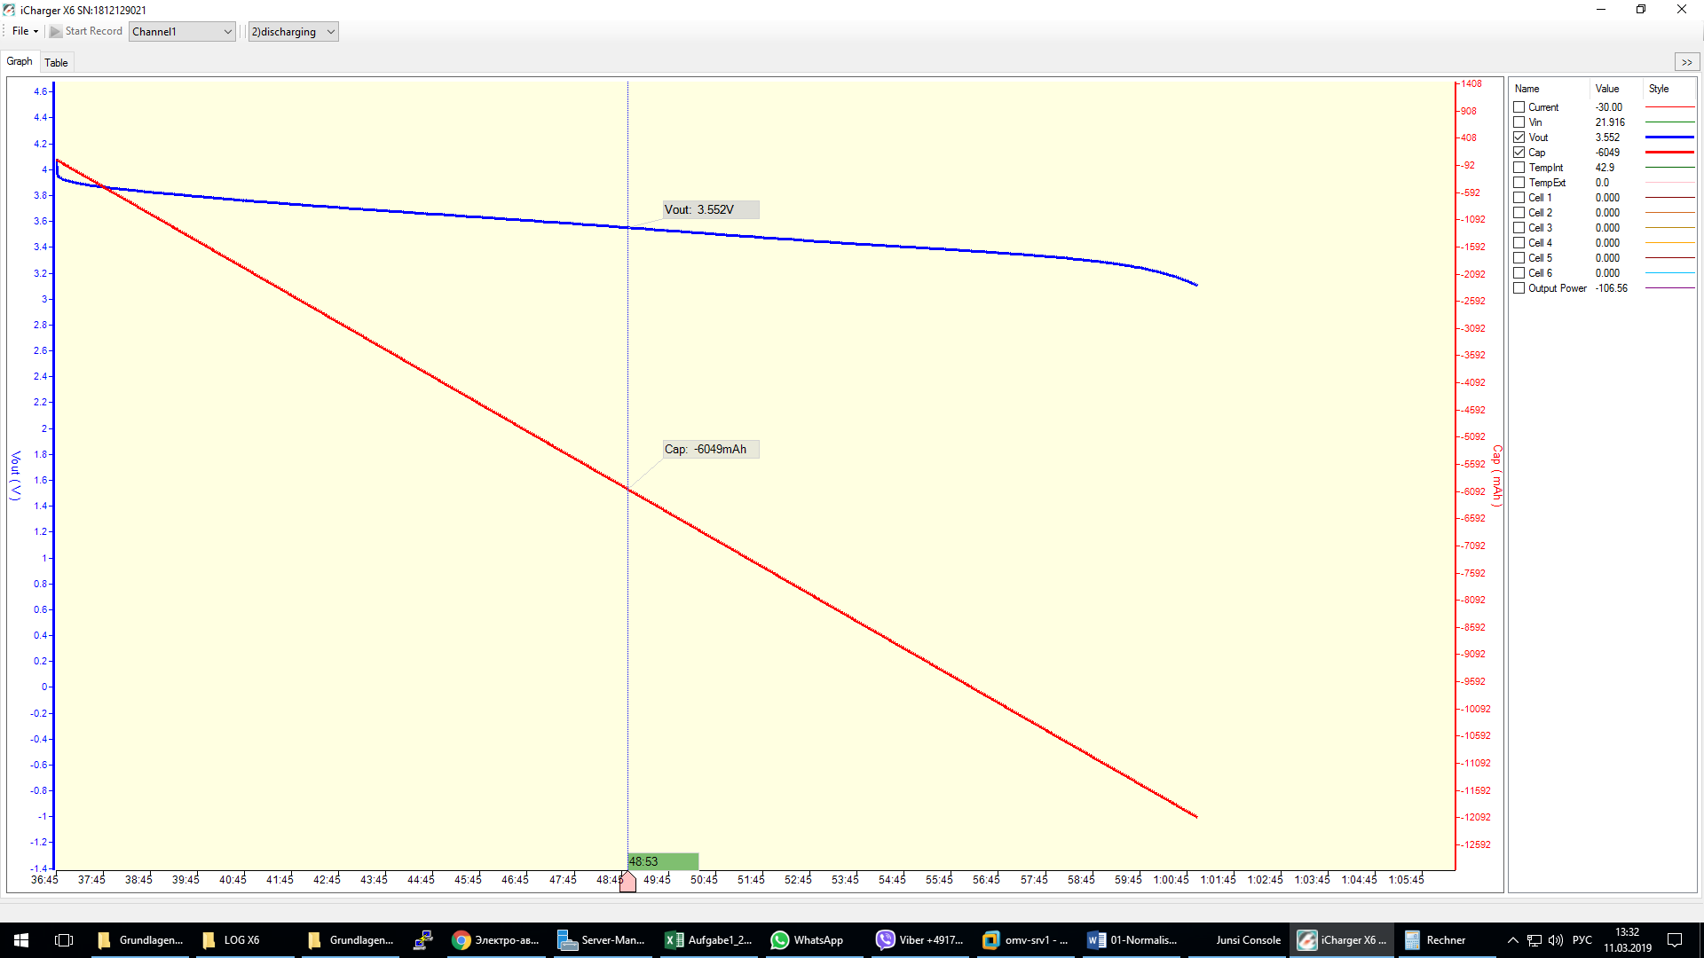
Task: Open Word 01-Normalis taskbar icon
Action: click(1097, 940)
